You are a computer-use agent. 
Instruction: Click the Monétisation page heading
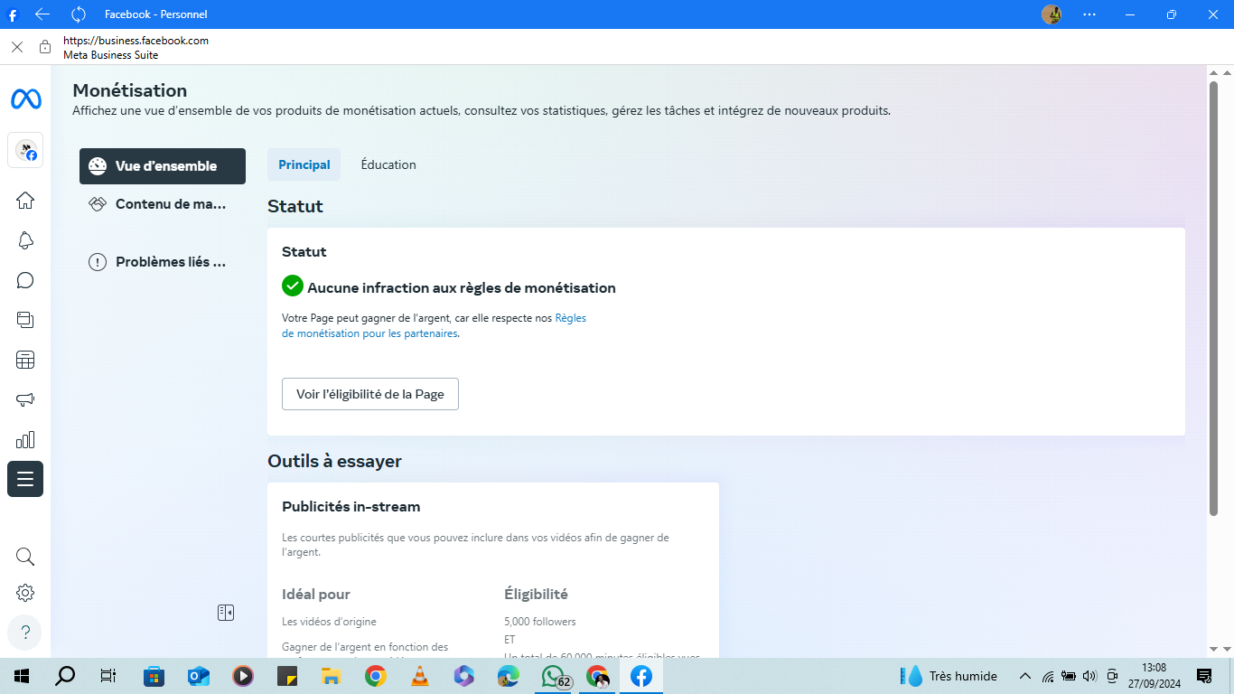click(x=130, y=90)
